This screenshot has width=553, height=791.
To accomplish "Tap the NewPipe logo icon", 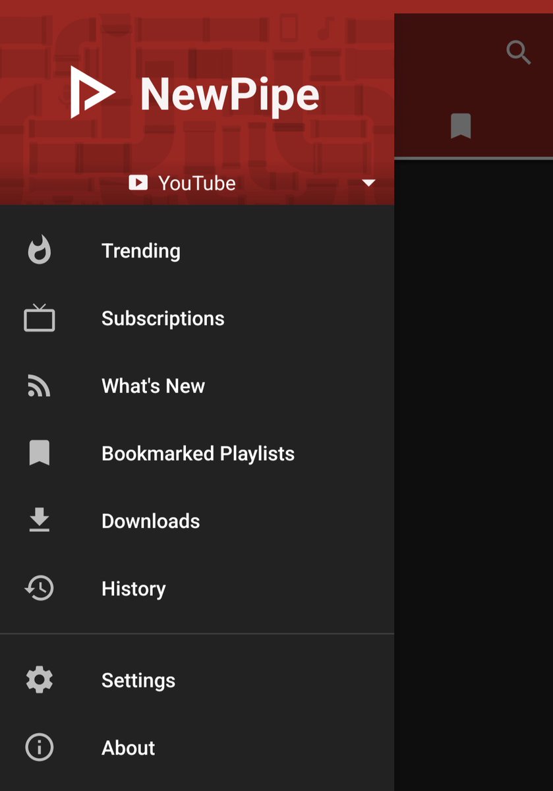I will pos(93,92).
